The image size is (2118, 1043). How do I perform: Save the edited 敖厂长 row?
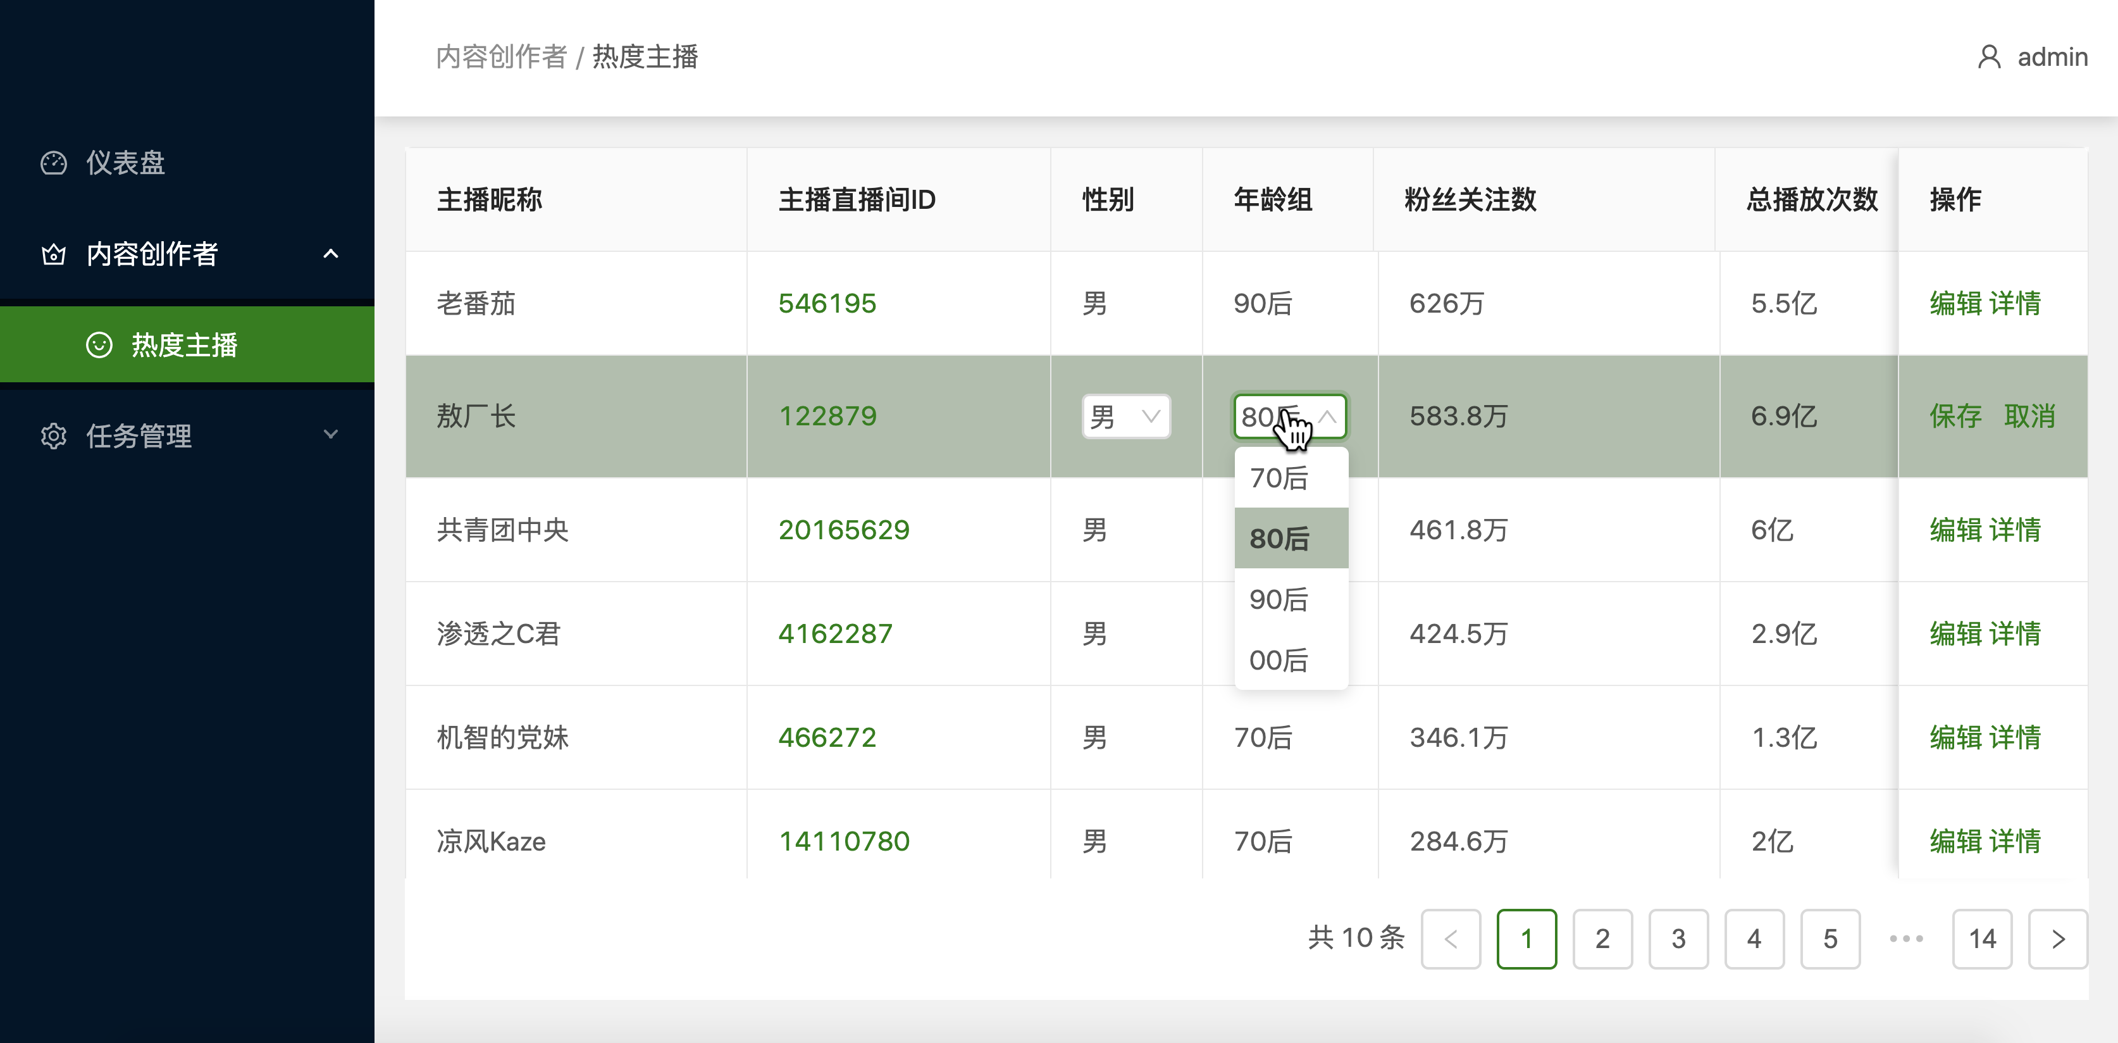pyautogui.click(x=1955, y=416)
